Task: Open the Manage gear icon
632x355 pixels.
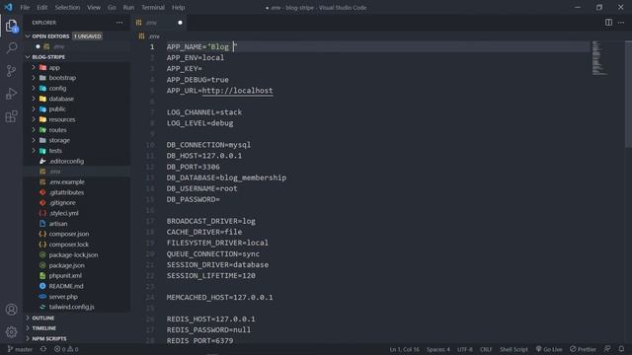Action: 11,331
